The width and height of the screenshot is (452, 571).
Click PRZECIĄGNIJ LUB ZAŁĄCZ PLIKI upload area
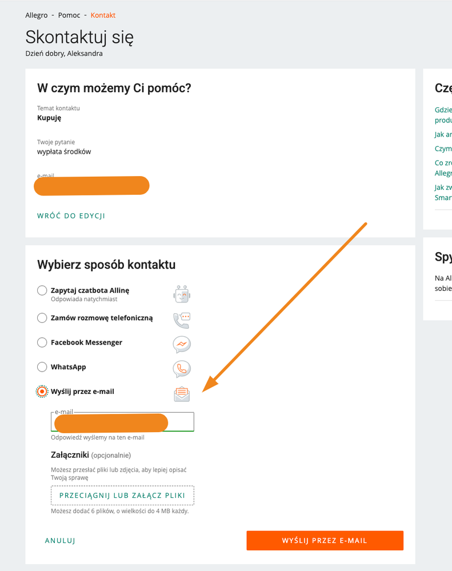click(x=122, y=496)
